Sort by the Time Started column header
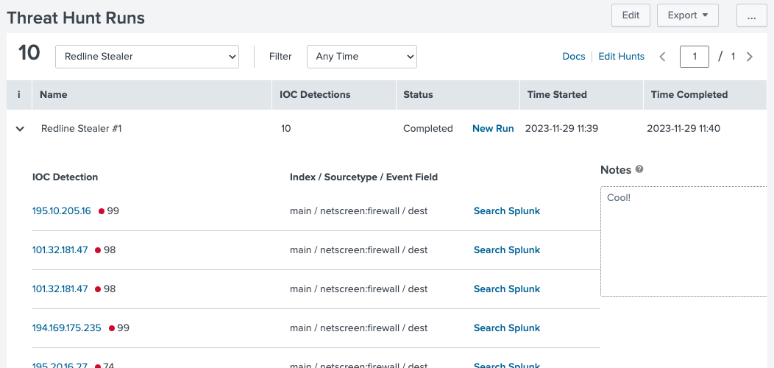 point(557,95)
